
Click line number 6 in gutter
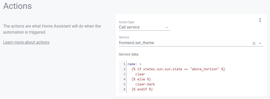click(124, 89)
